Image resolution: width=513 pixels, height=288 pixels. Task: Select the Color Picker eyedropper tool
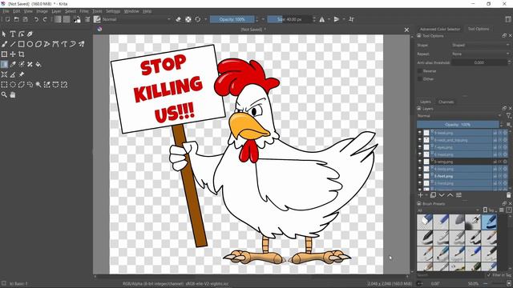13,64
